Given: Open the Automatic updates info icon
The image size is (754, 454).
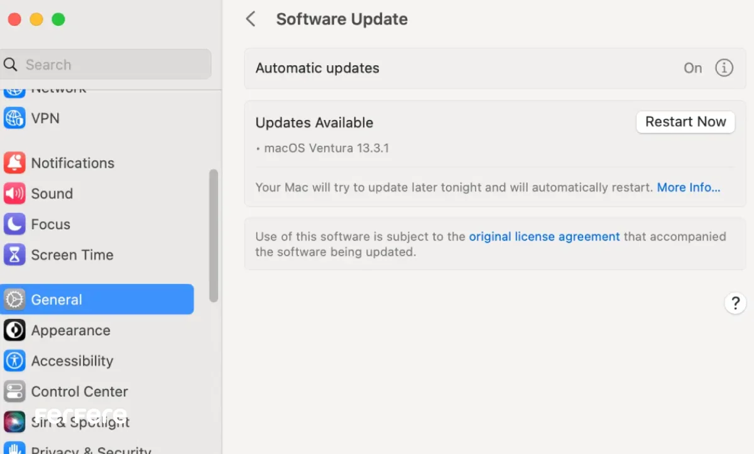Looking at the screenshot, I should pyautogui.click(x=724, y=68).
